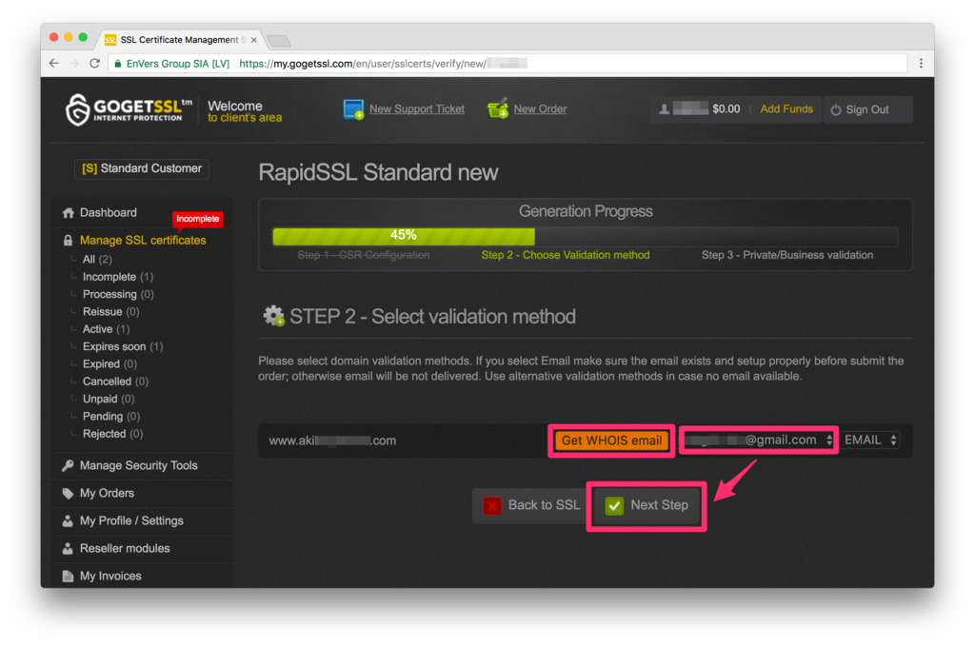Screen dimensions: 975x646
Task: Click the New Order basket icon
Action: pyautogui.click(x=497, y=108)
